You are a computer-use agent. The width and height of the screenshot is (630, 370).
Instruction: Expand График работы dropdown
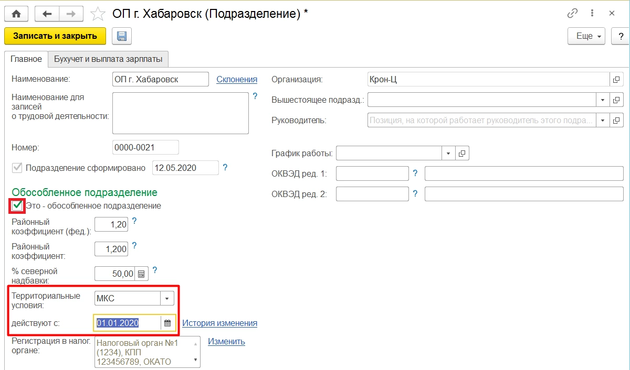(448, 154)
